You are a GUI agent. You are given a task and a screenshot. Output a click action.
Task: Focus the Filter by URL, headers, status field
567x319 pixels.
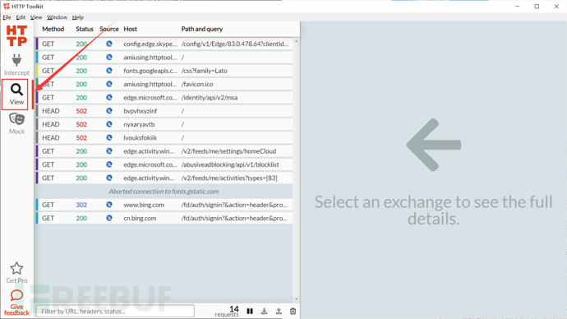pos(115,311)
